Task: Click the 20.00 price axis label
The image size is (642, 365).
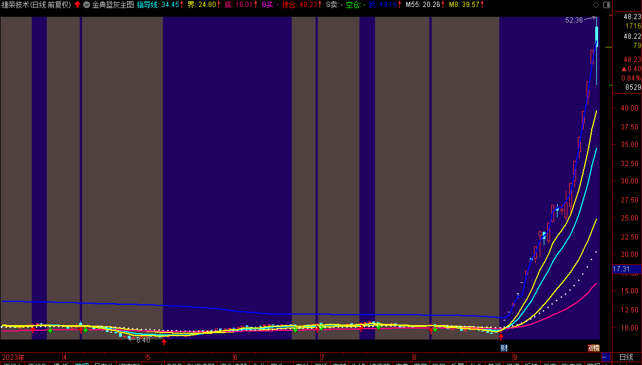Action: point(630,255)
